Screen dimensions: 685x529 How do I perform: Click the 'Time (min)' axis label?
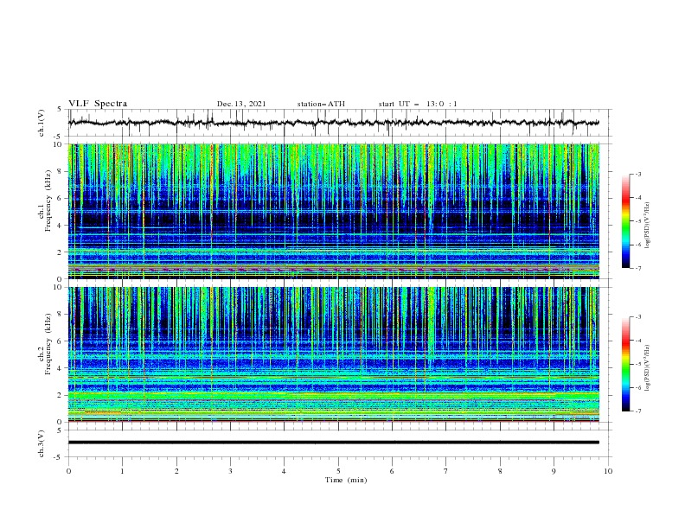point(346,480)
